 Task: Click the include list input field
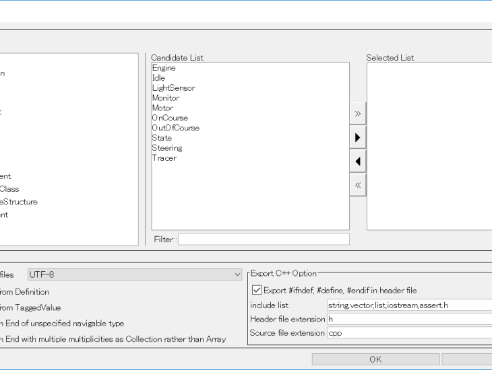[408, 305]
